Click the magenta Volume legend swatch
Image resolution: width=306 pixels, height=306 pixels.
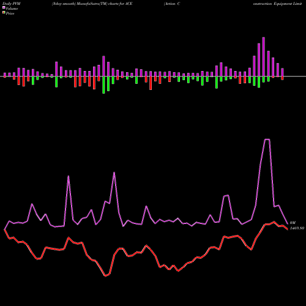[x=4, y=7]
